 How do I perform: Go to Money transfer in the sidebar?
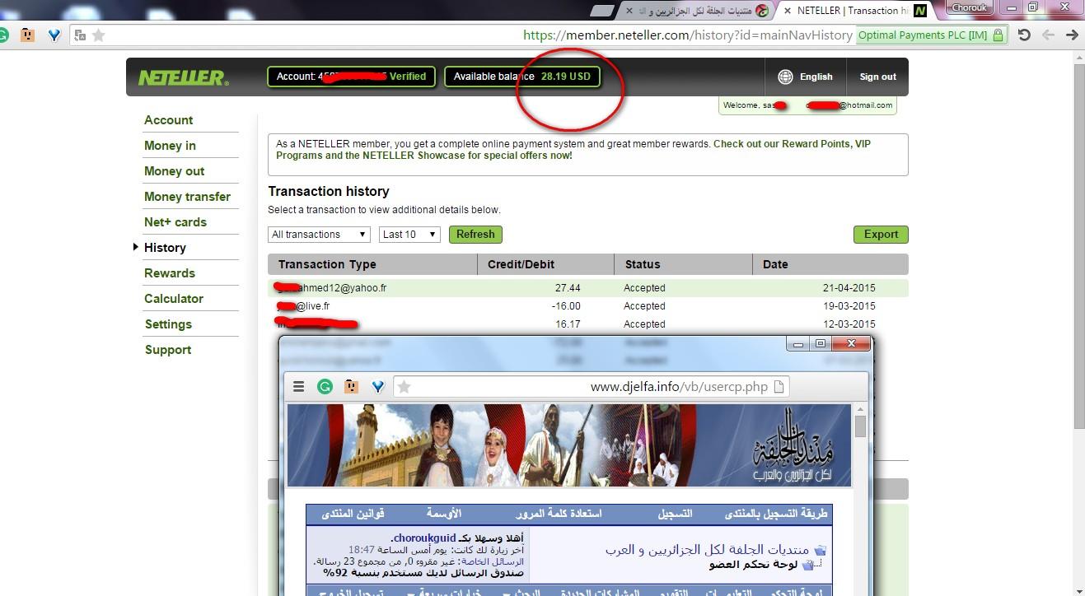pos(187,197)
